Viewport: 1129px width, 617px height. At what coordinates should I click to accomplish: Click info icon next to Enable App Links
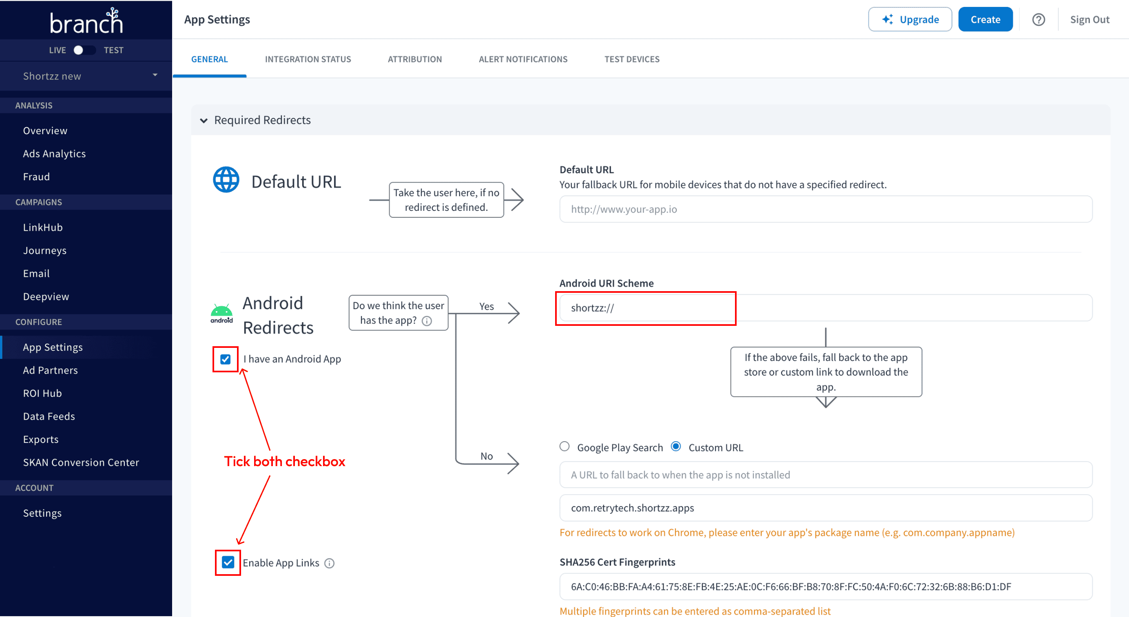[330, 563]
